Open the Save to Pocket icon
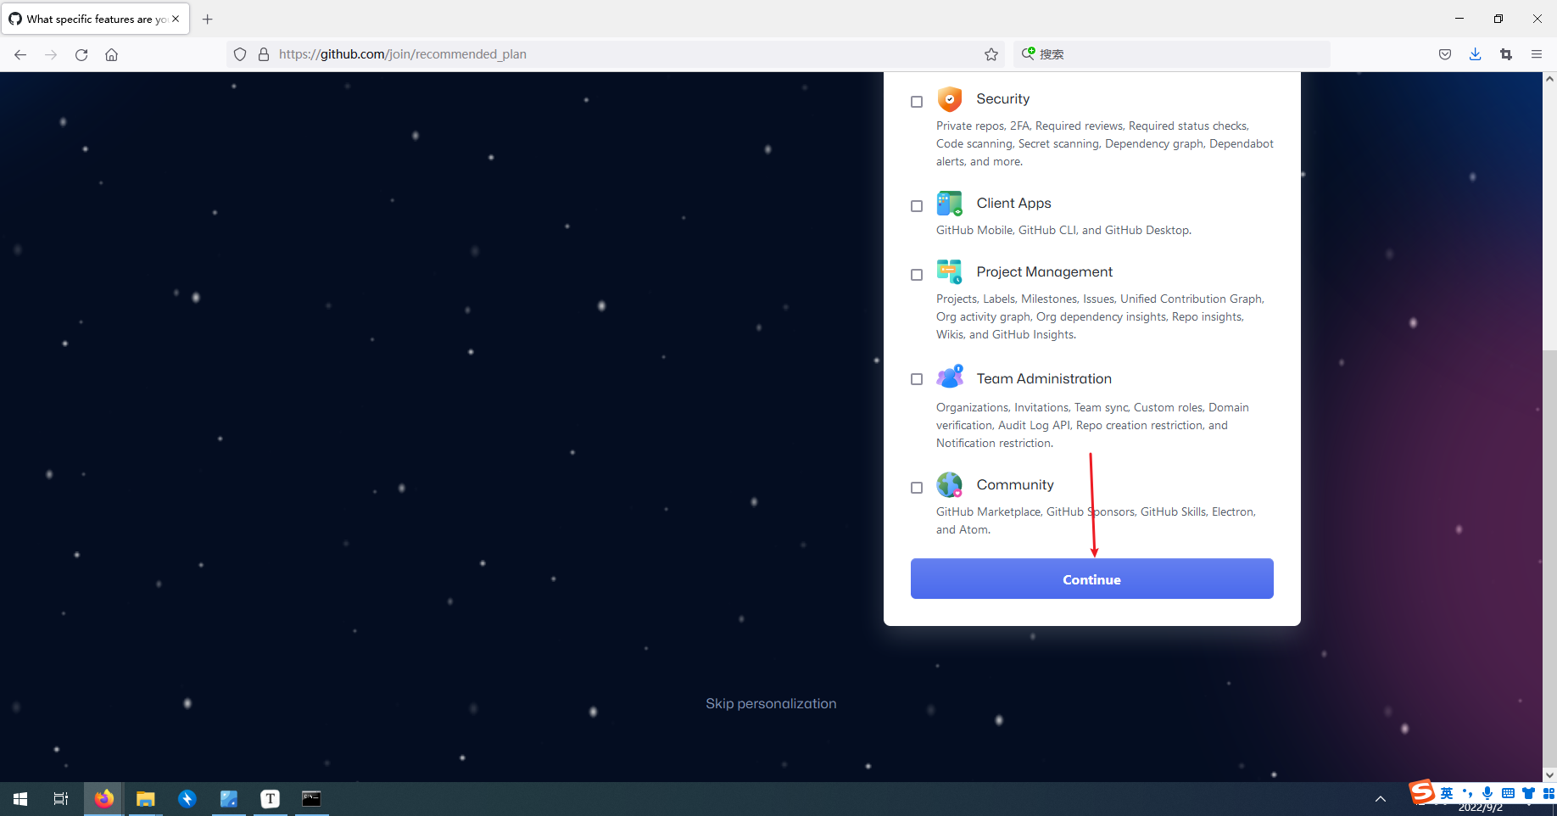1557x816 pixels. pos(1445,54)
